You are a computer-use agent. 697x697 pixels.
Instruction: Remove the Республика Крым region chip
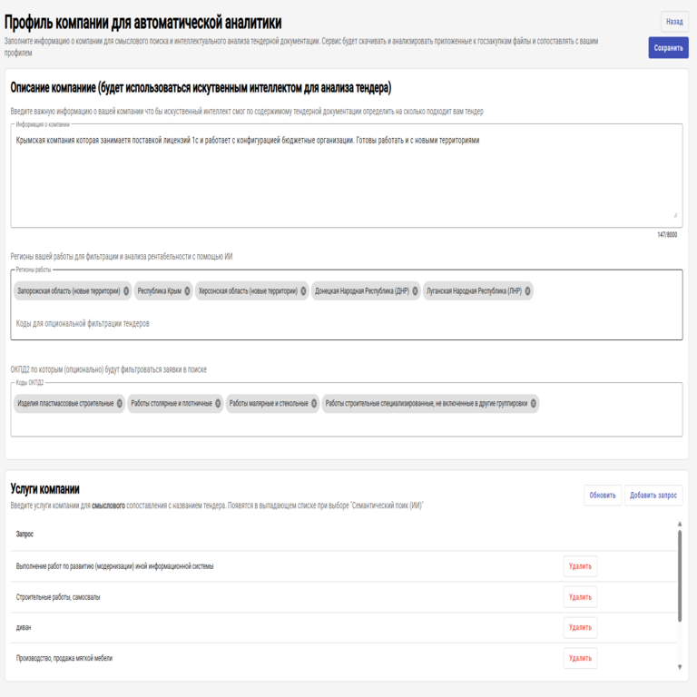pos(187,291)
